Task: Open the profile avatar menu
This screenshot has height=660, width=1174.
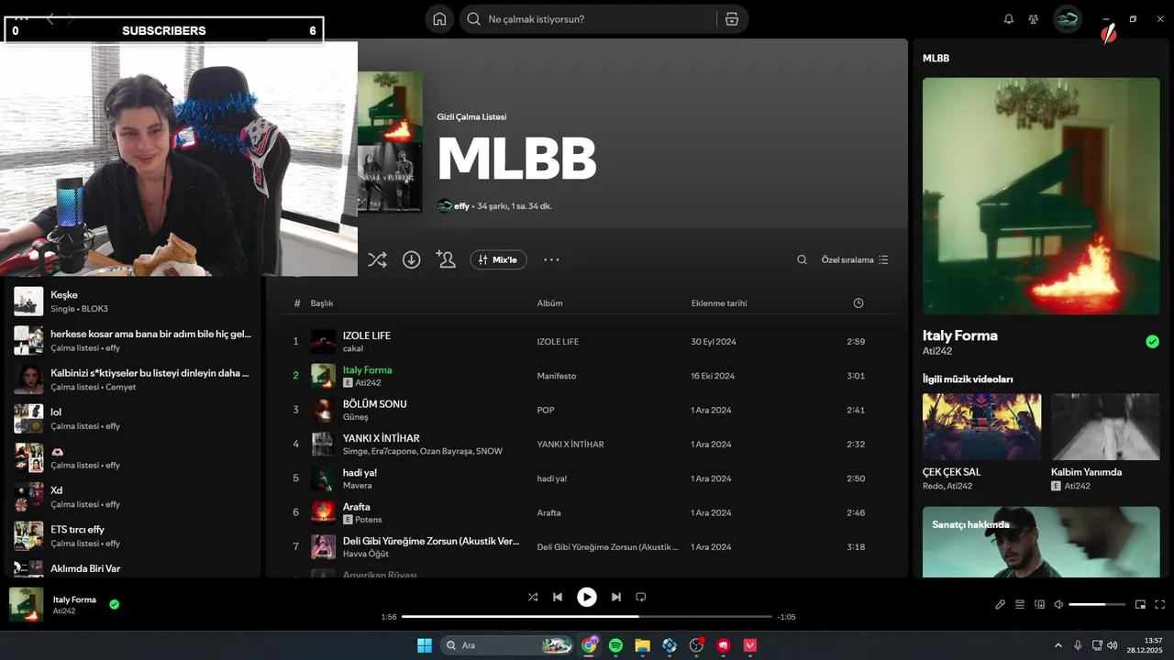Action: pos(1068,19)
